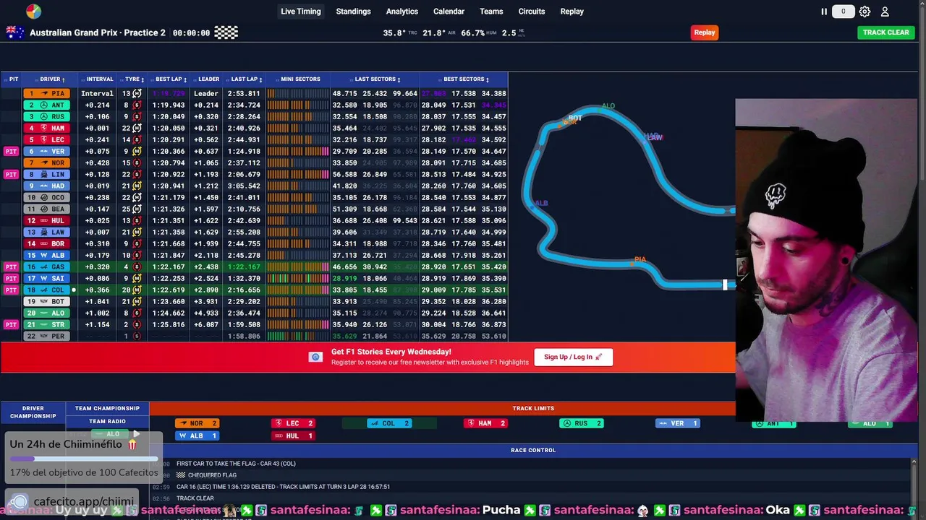Click the PIT badge next to LIN
The image size is (926, 520).
[x=11, y=174]
